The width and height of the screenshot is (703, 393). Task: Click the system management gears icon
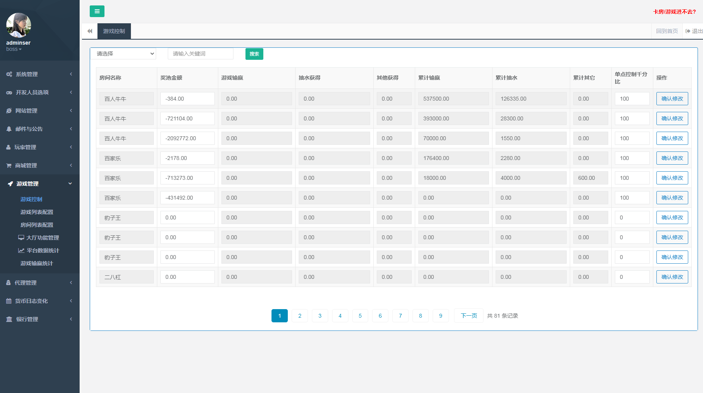pyautogui.click(x=9, y=74)
